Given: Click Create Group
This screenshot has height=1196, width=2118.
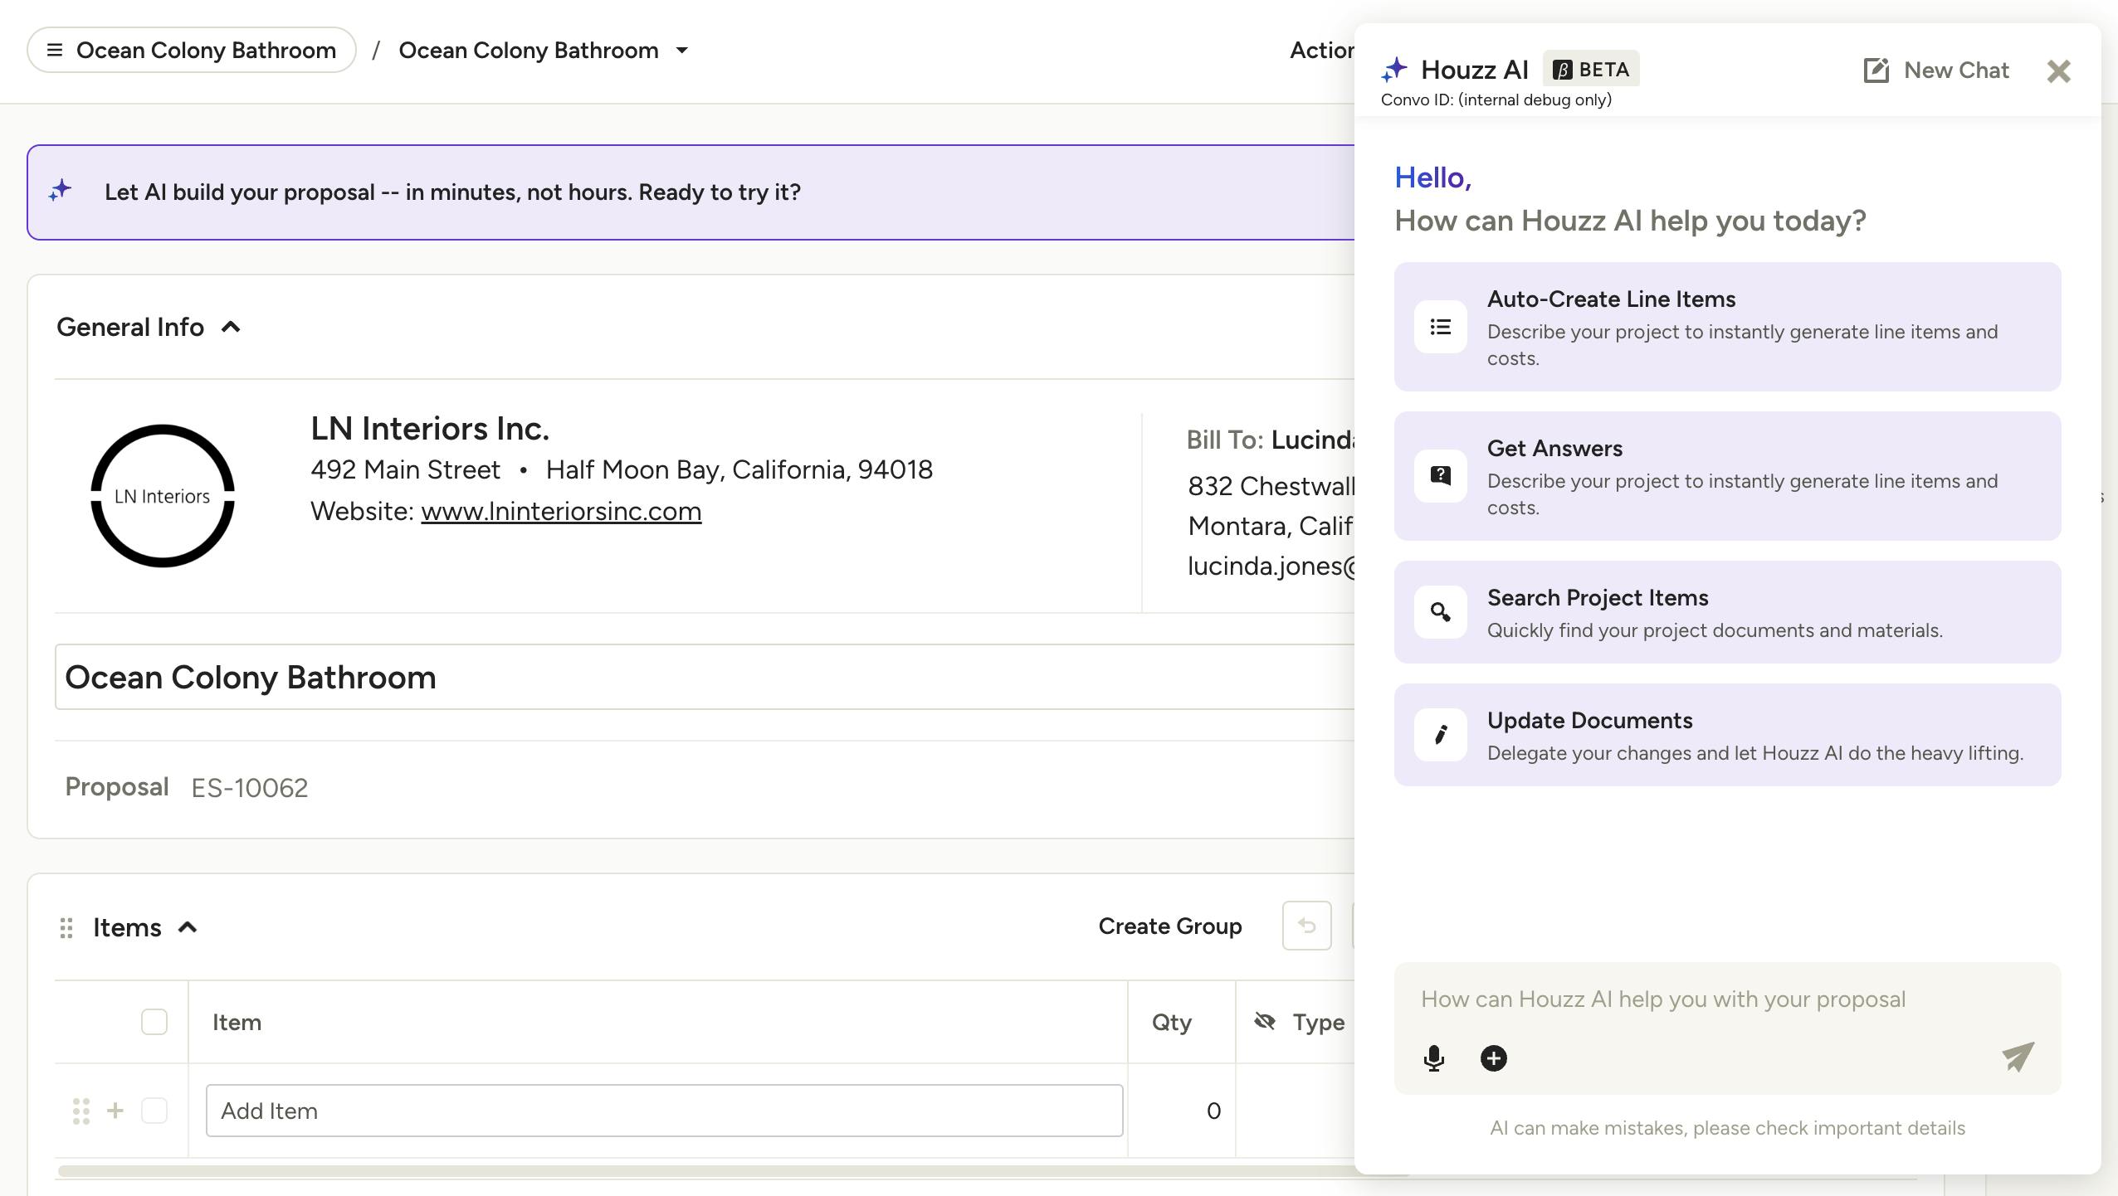Looking at the screenshot, I should pyautogui.click(x=1170, y=926).
